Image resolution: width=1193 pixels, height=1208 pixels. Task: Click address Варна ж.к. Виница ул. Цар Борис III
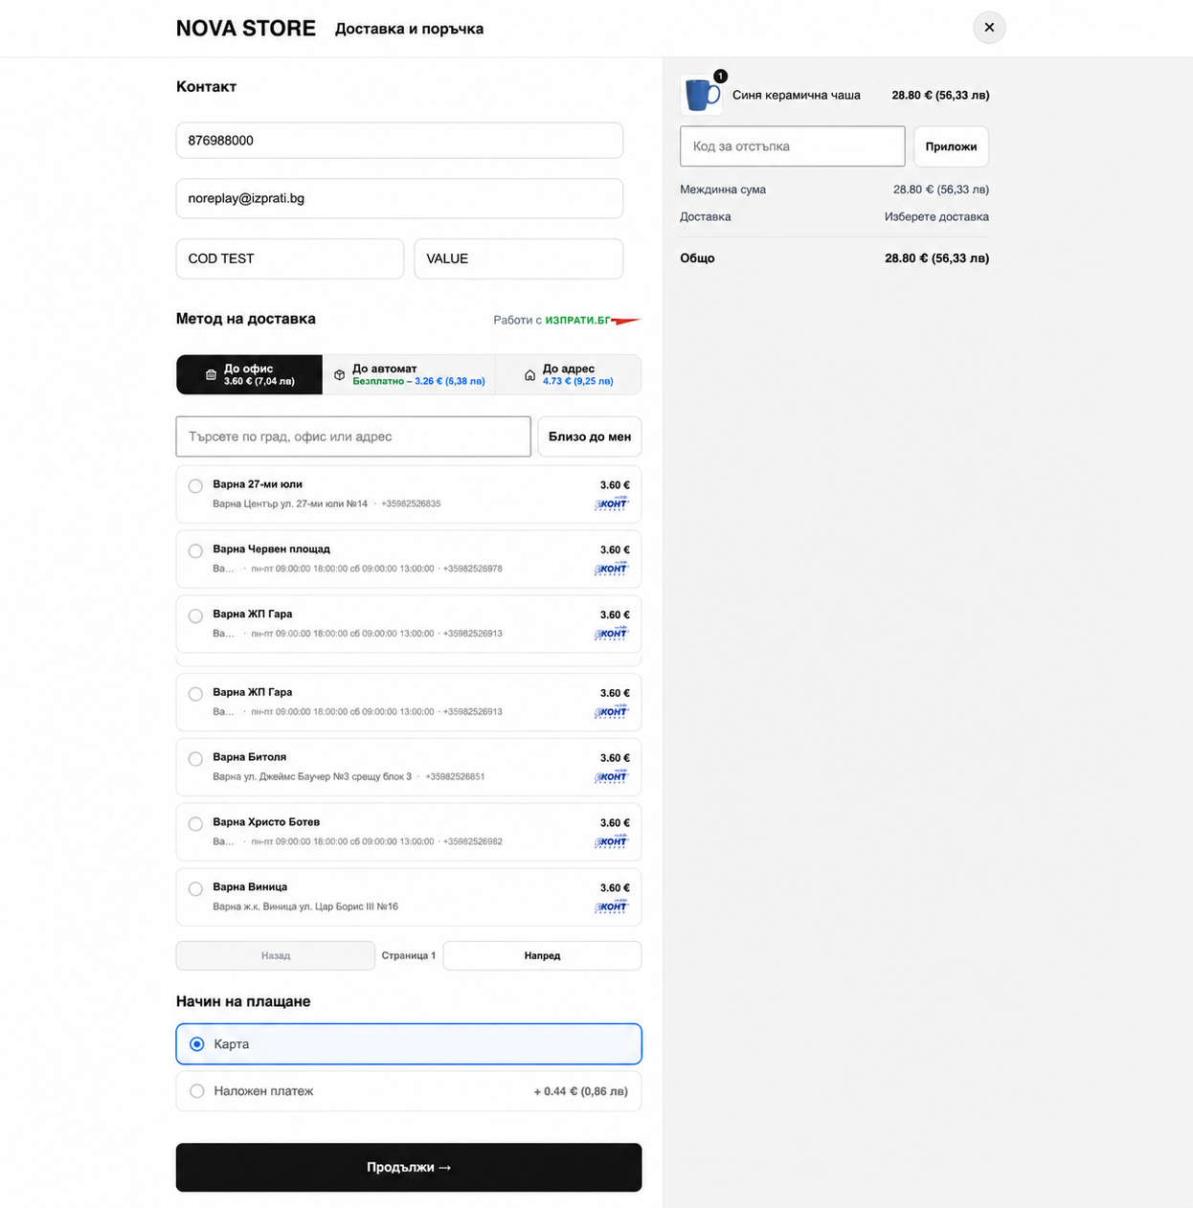click(x=305, y=906)
